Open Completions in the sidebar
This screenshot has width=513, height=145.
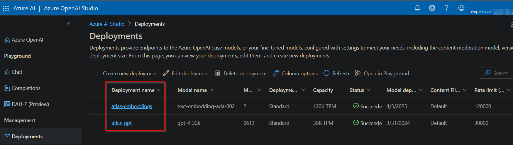pyautogui.click(x=26, y=88)
